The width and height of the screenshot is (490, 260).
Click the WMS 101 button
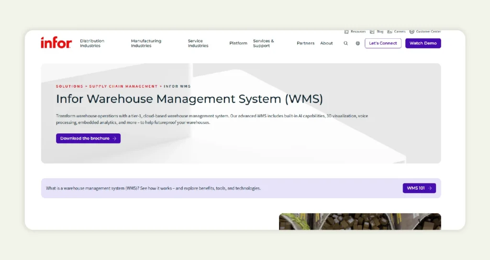coord(419,188)
